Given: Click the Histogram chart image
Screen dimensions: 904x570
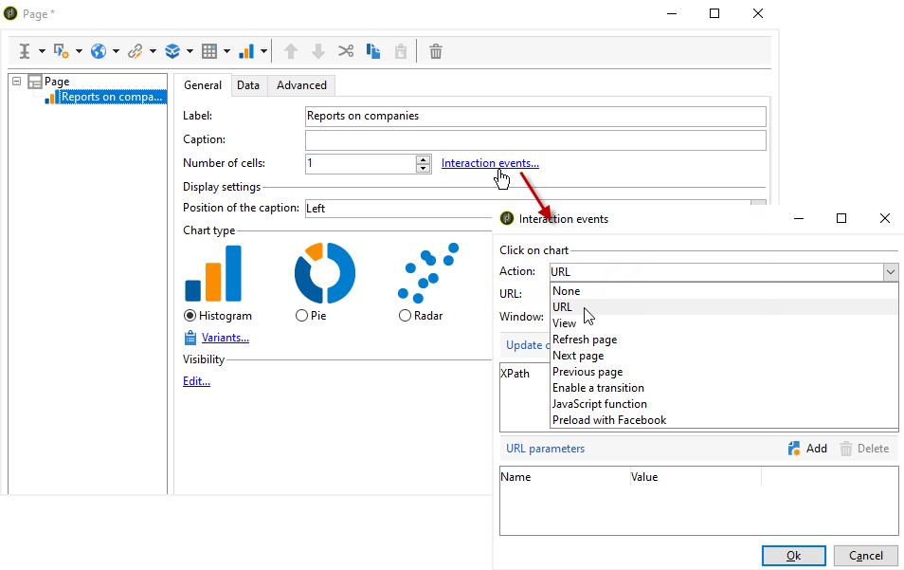Looking at the screenshot, I should (213, 273).
